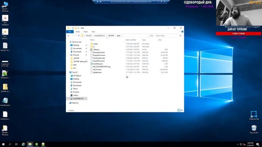Open recent locations dropdown next to forward arrow
262x147 pixels.
tap(76, 36)
